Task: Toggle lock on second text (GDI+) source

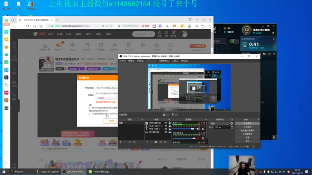Action: click(170, 129)
